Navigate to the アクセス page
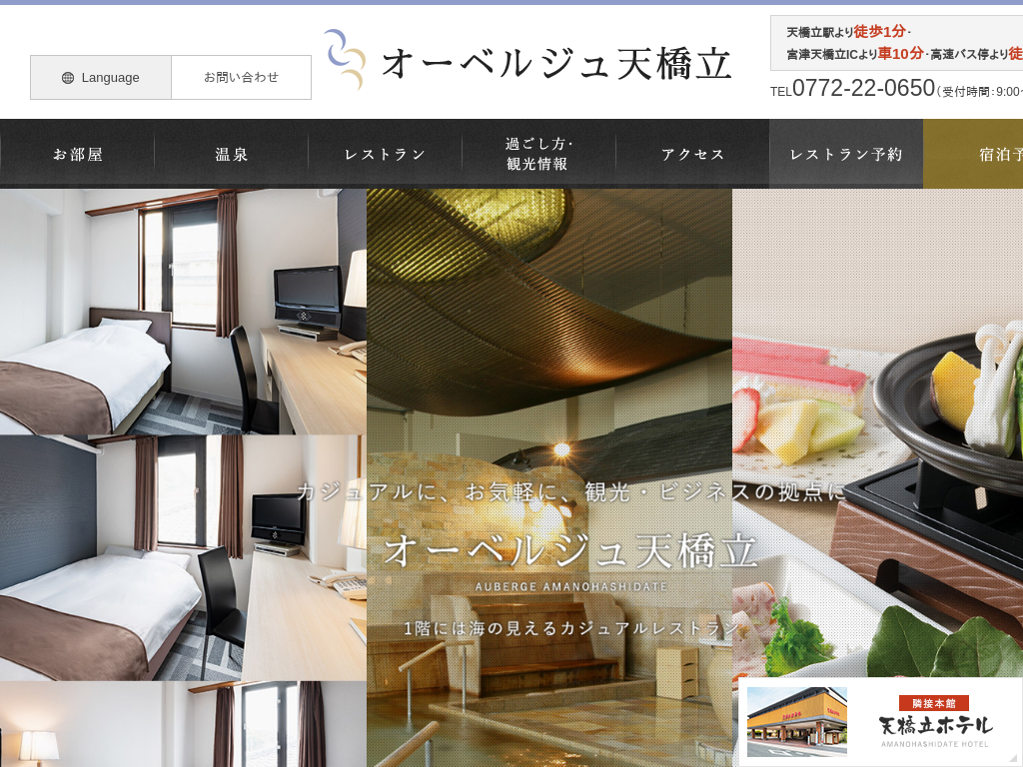Screen dimensions: 1023x767 point(693,154)
